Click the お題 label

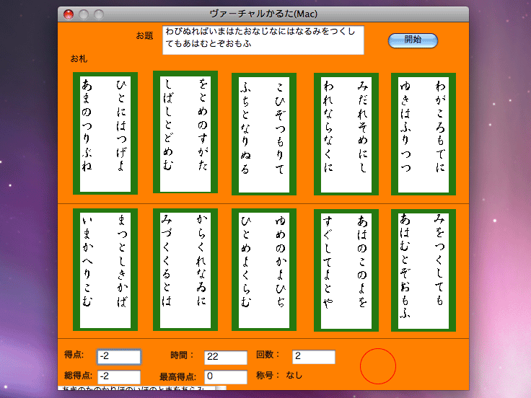[x=144, y=35]
